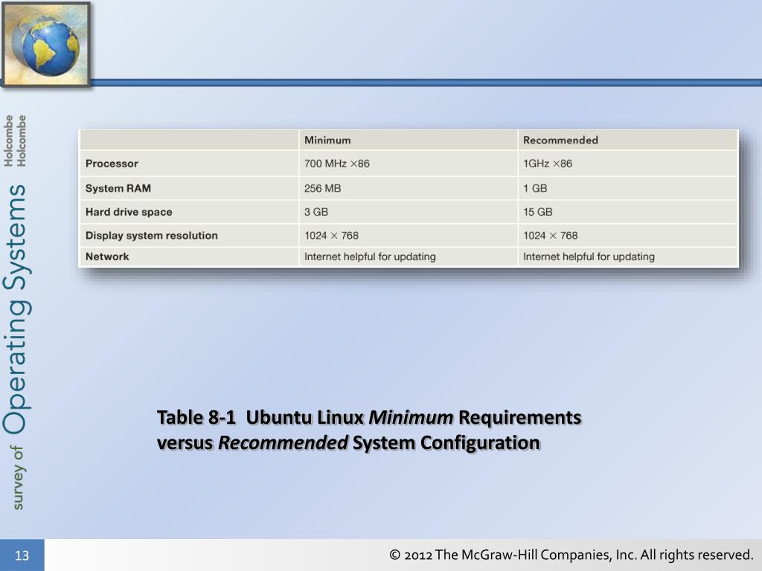Click the 'System RAM' row label

118,188
